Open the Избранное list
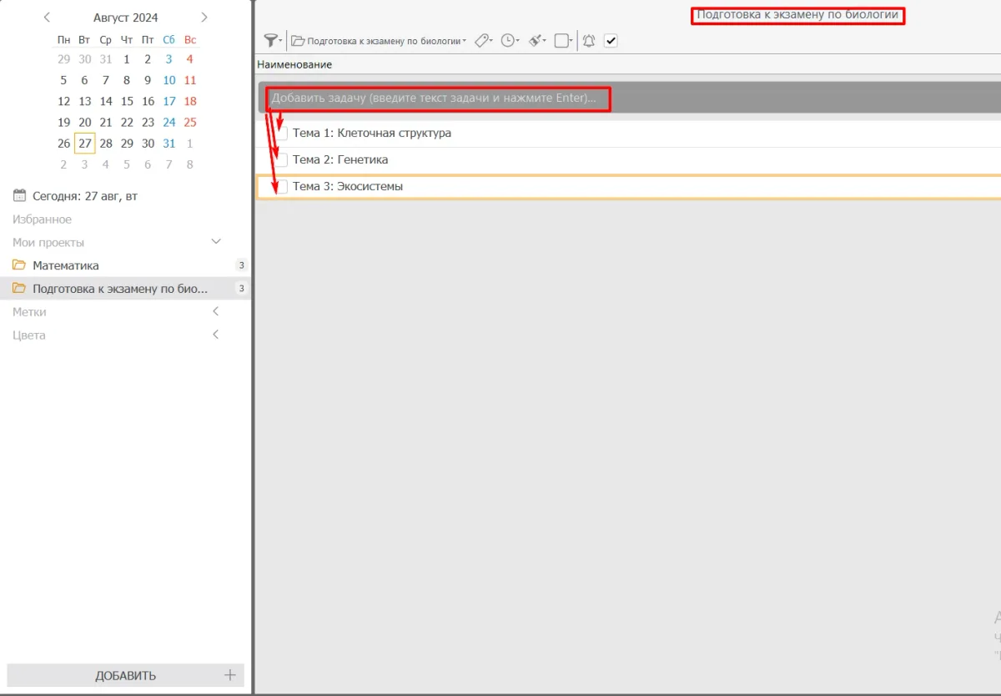This screenshot has height=696, width=1001. pyautogui.click(x=42, y=219)
